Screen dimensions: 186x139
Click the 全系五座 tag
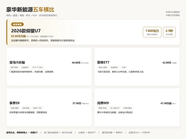[x=26, y=108]
